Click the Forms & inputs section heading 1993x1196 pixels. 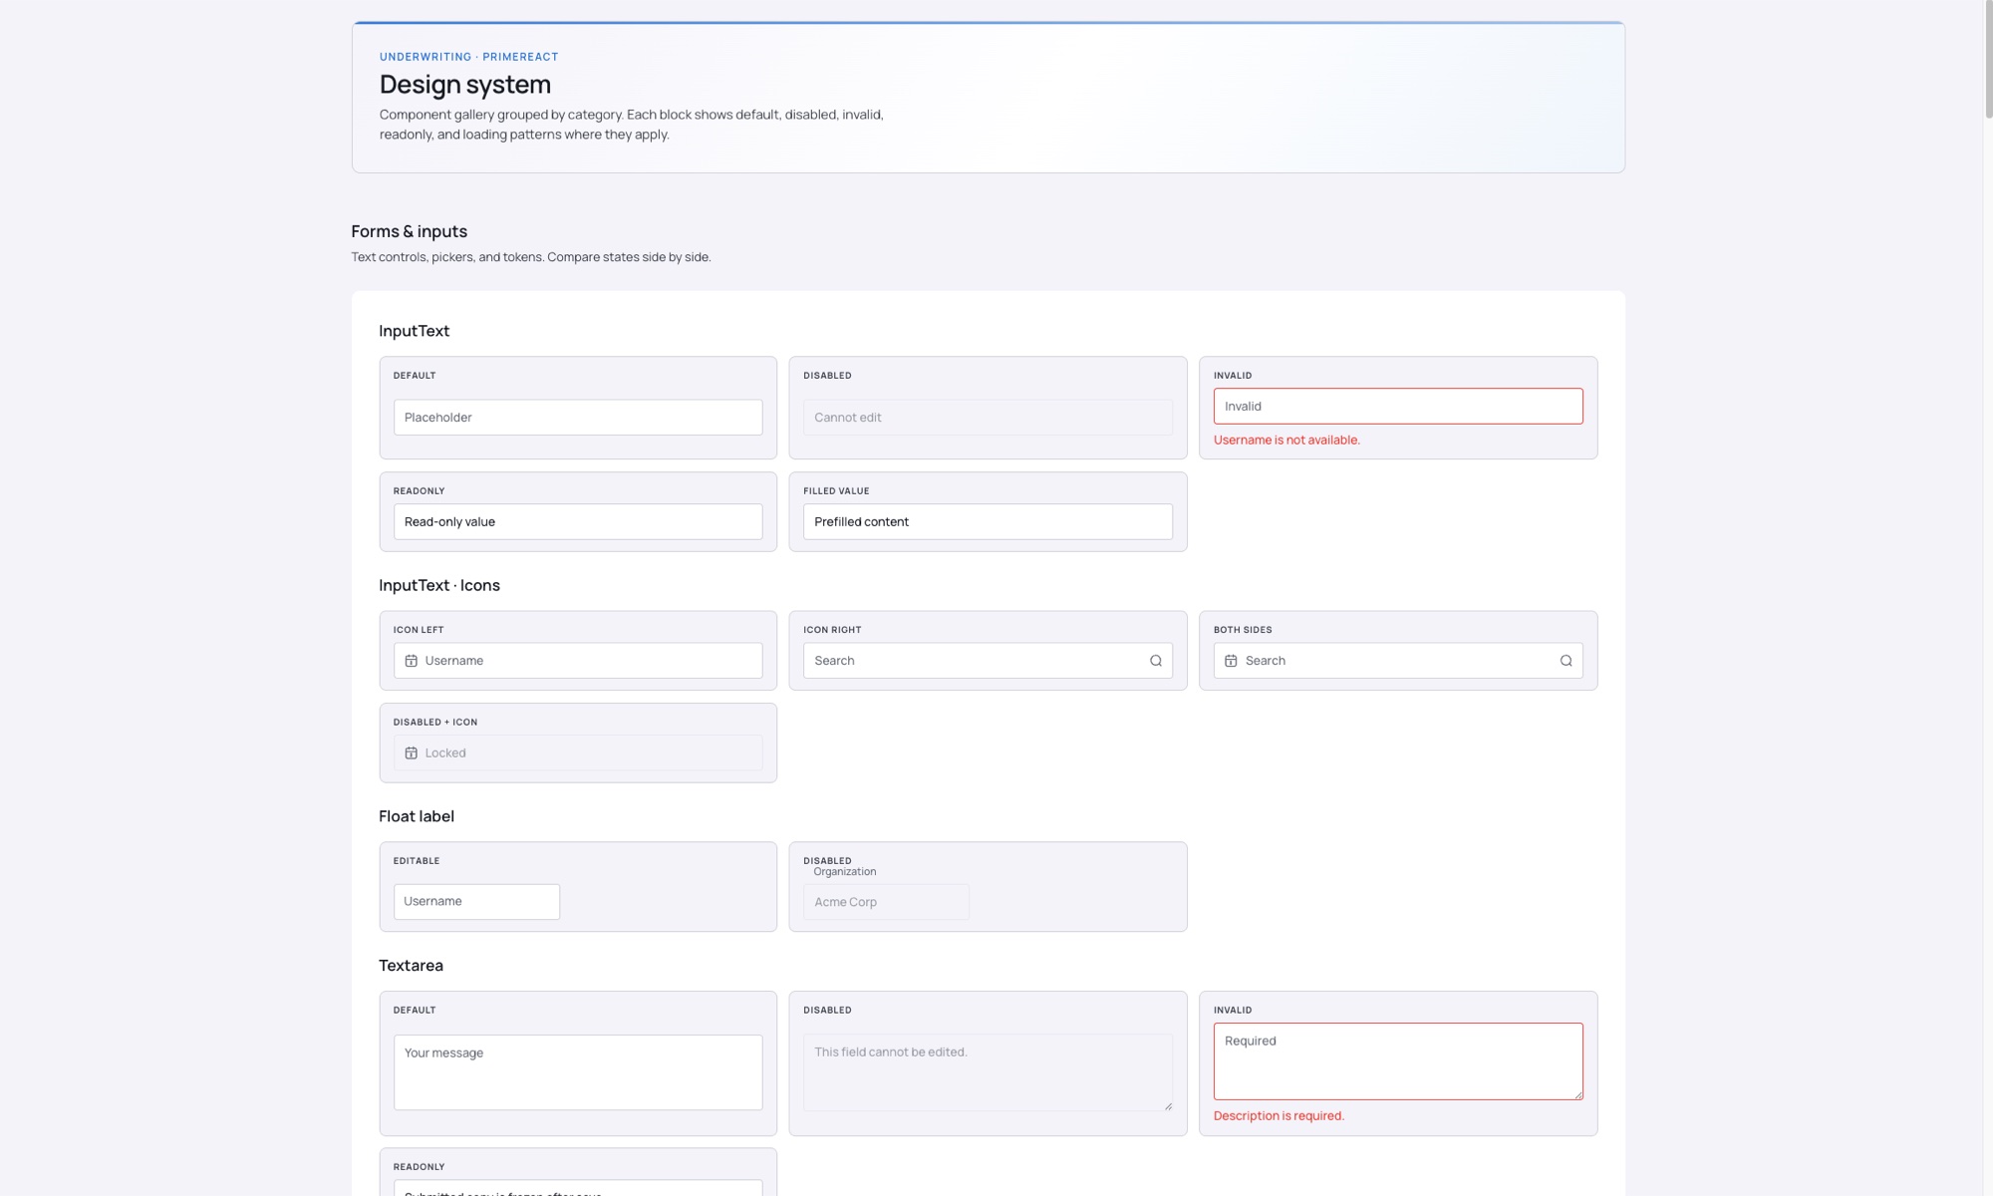coord(409,231)
